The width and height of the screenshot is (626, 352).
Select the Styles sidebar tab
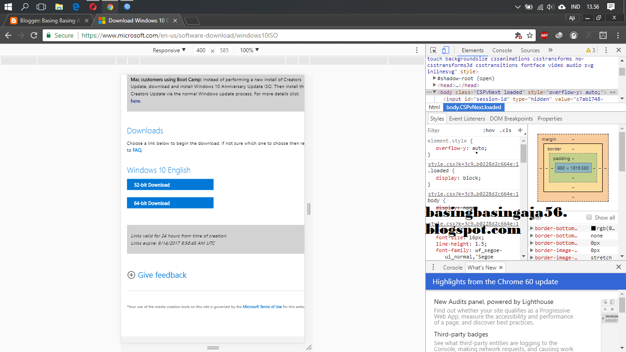(437, 119)
